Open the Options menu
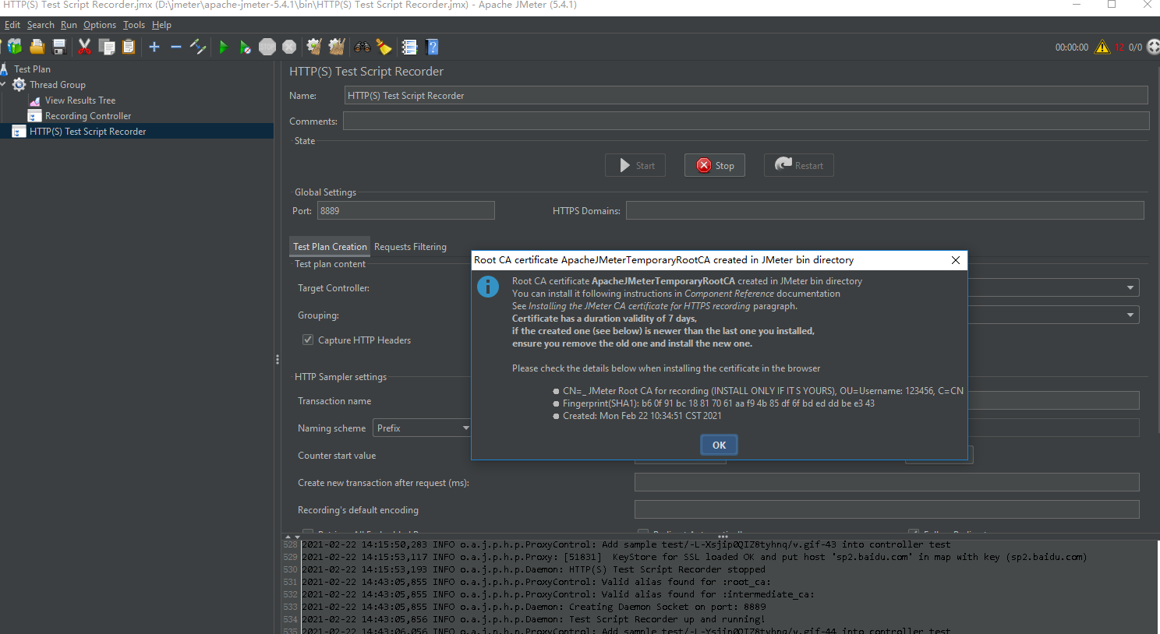Screen dimensions: 1160x634 tap(100, 25)
